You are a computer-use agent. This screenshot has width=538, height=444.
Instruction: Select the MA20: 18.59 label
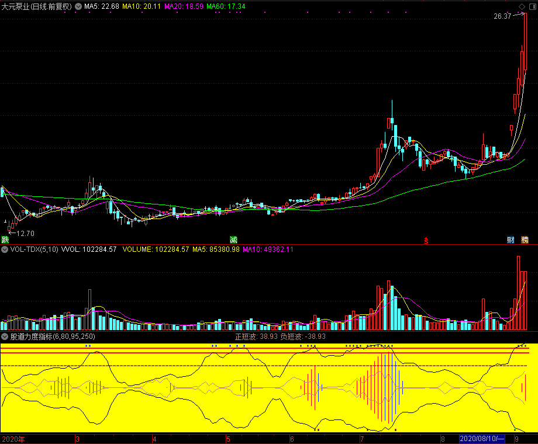tap(184, 6)
